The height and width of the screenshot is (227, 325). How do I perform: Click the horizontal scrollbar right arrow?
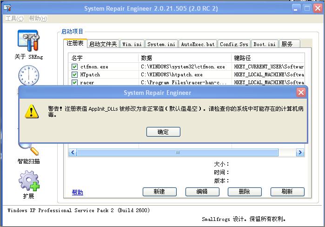[x=300, y=153]
